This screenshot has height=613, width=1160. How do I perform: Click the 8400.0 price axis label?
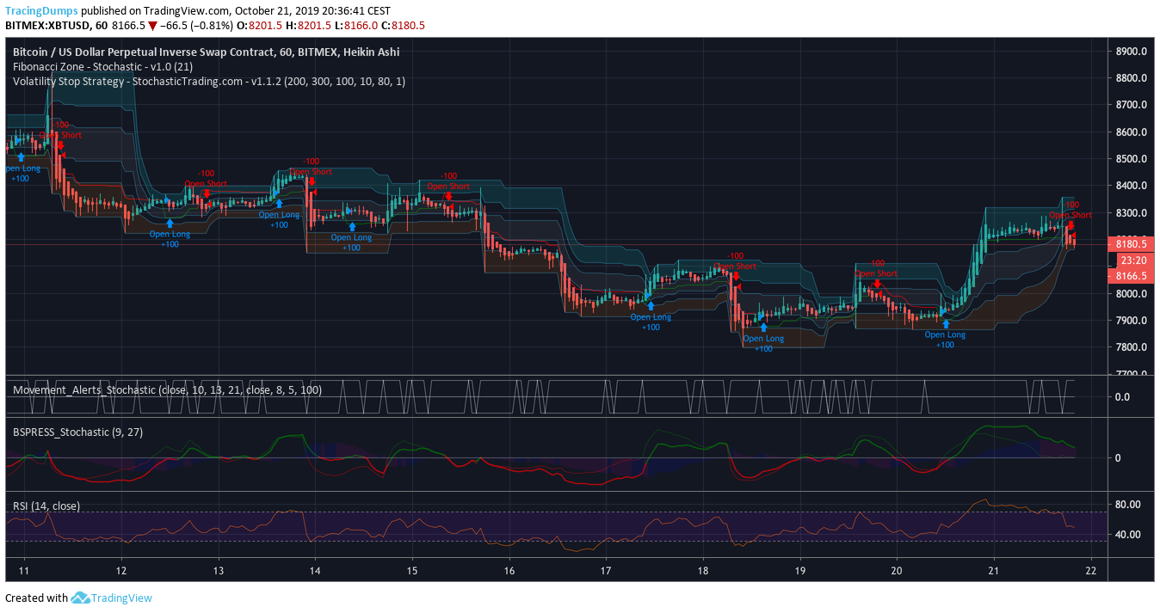1132,186
